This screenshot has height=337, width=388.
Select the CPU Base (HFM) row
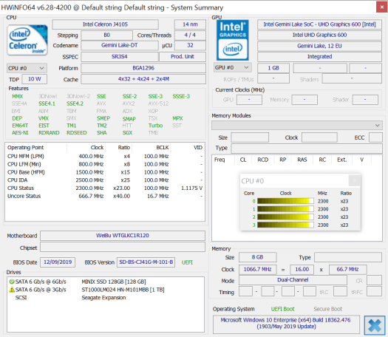click(x=105, y=172)
